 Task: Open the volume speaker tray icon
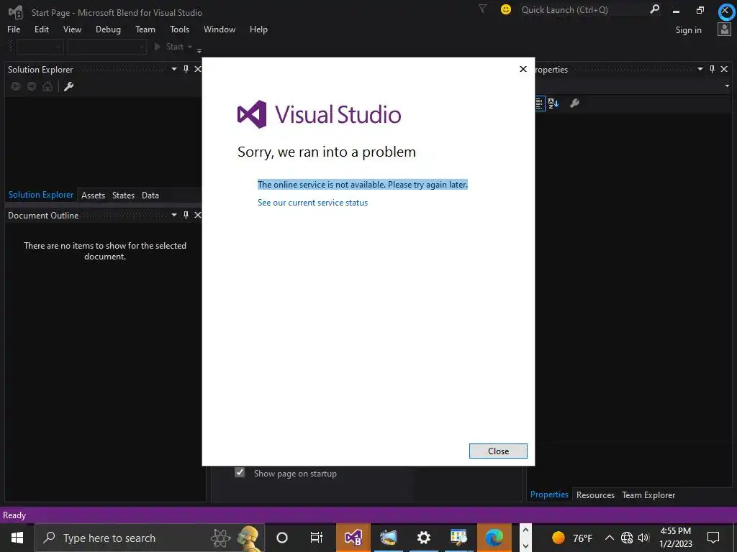(644, 538)
